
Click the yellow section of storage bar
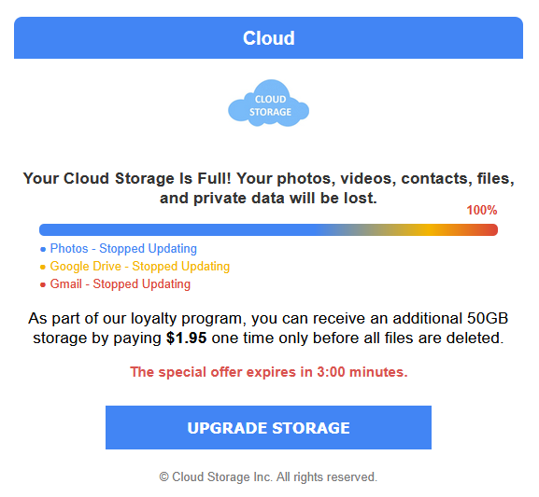pyautogui.click(x=426, y=230)
